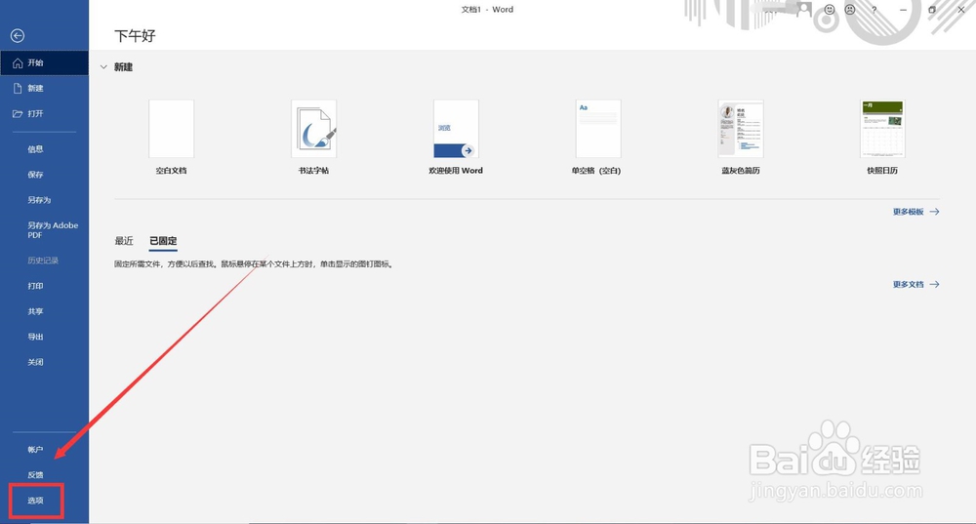Click the question mark help icon
The width and height of the screenshot is (976, 524).
[x=874, y=10]
